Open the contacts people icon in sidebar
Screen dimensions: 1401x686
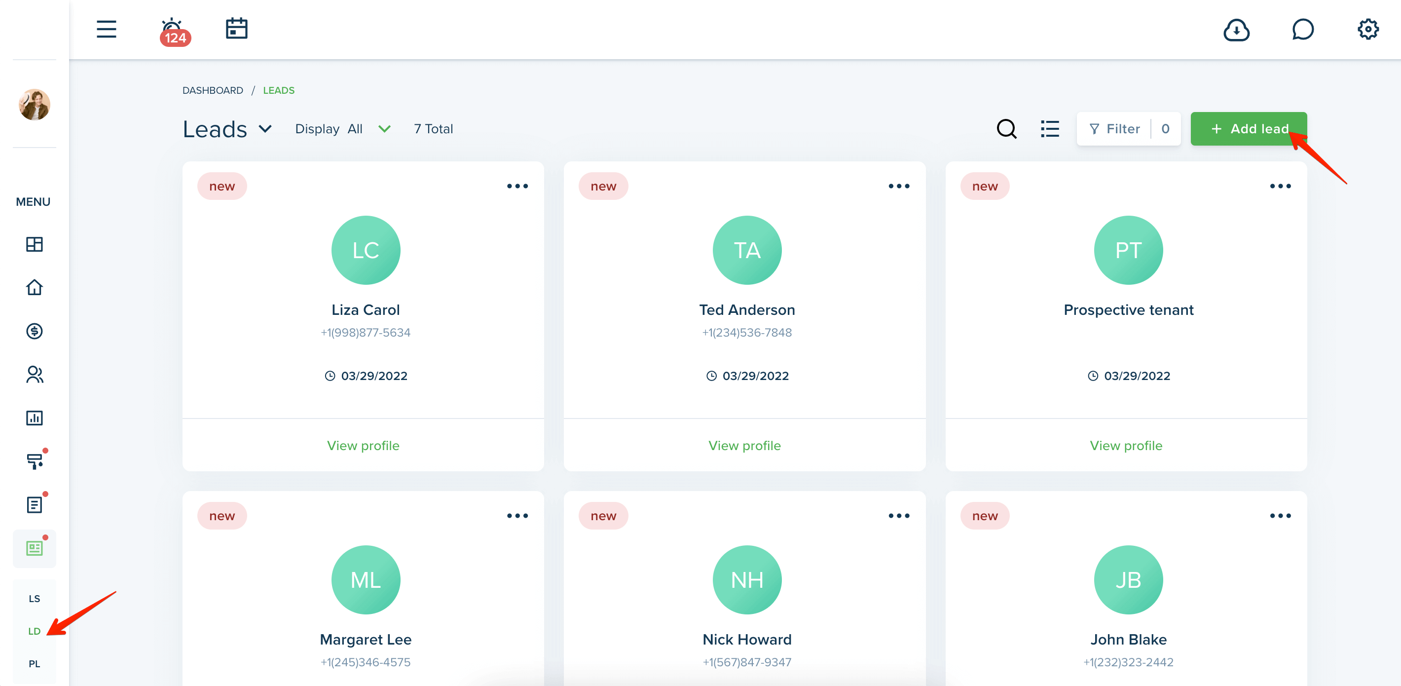click(x=34, y=374)
